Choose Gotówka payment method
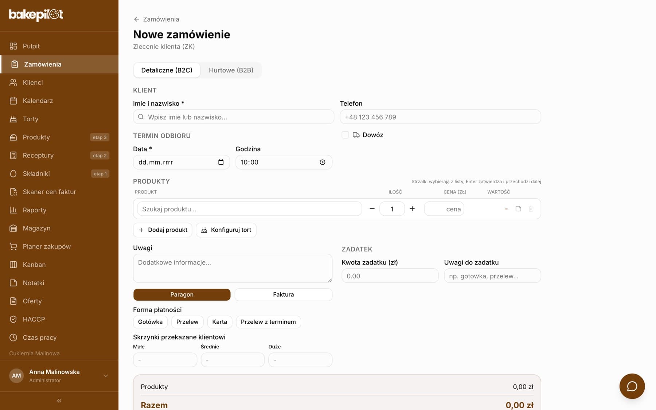Screen dimensions: 656x410 (150, 322)
